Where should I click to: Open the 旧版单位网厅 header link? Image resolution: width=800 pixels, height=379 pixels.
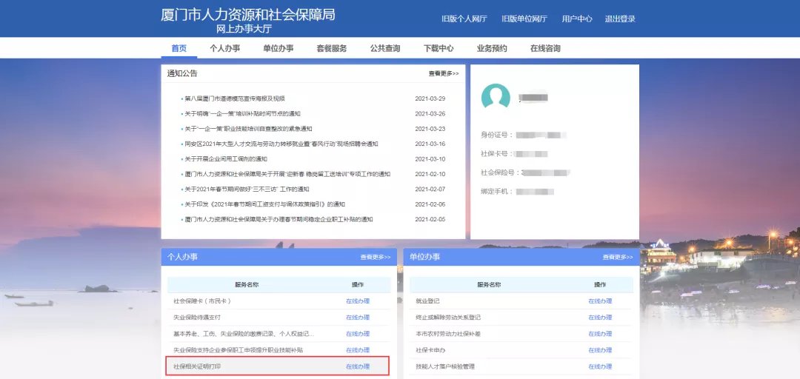coord(524,19)
